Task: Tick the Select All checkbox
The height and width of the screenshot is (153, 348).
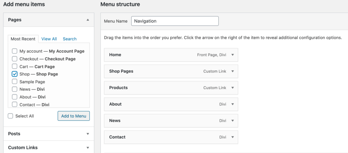Action: (x=11, y=116)
